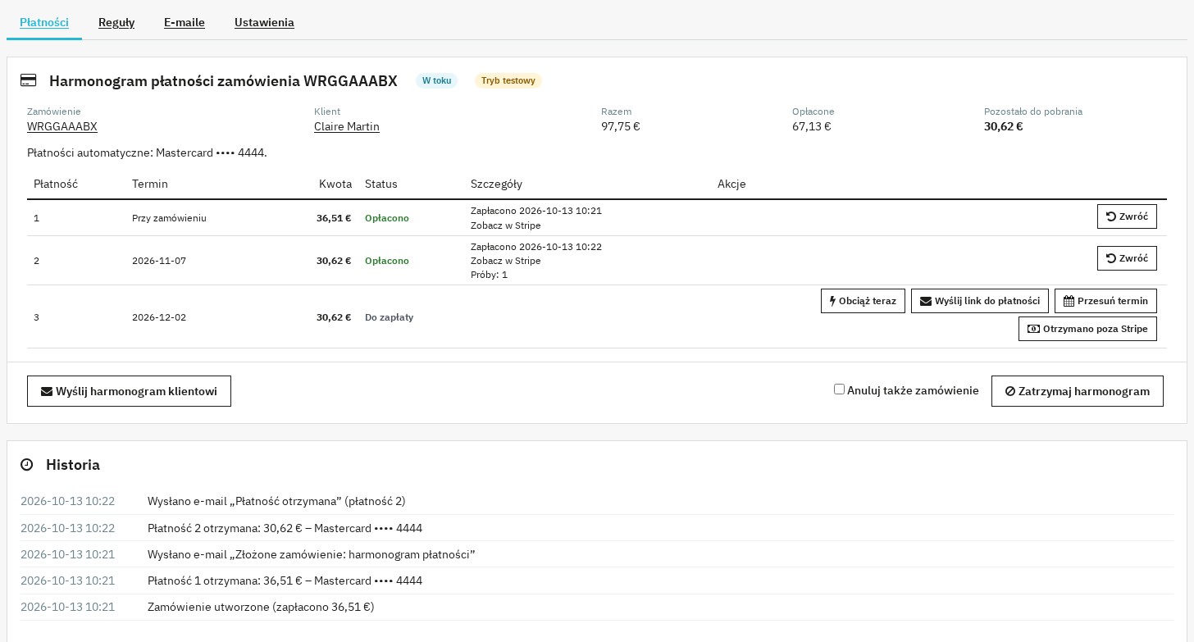Screen dimensions: 1194x642
Task: Click the clock icon beside Historia
Action: 27,465
